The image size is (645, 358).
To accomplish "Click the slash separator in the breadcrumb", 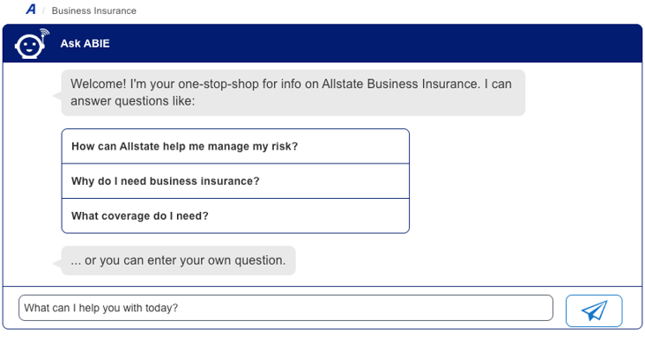I will click(x=43, y=11).
